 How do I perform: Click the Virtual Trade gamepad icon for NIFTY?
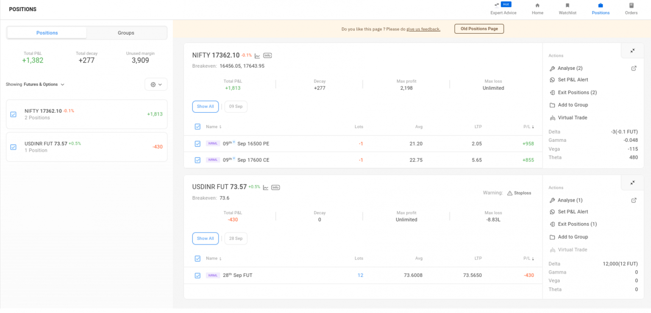coord(552,117)
